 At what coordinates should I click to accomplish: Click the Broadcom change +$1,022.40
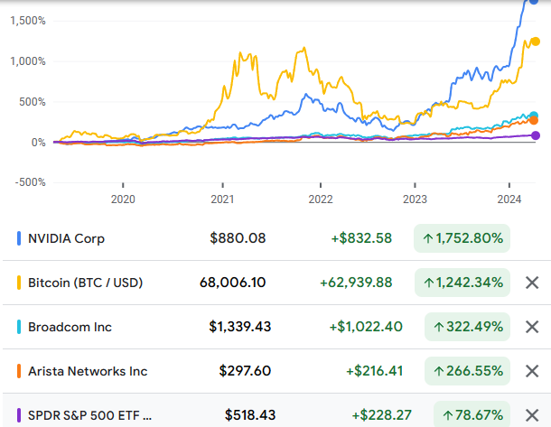point(366,327)
